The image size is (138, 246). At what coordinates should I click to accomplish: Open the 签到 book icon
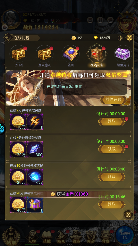pos(71,54)
